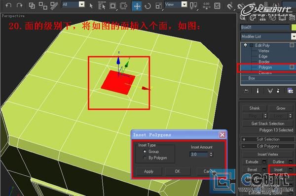Select the Rectangular Selection Region tool
Viewport: 296px width, 196px height.
113,6
